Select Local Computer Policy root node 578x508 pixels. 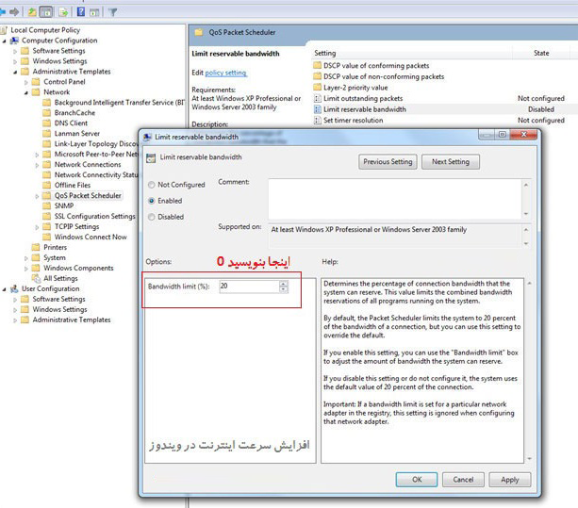[x=45, y=30]
